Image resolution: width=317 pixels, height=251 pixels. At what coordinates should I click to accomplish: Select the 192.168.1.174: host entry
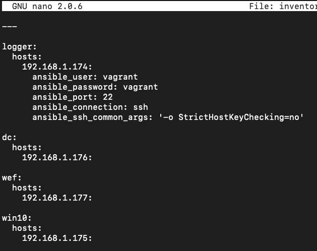[57, 67]
